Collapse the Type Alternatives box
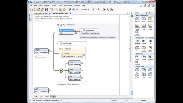The width and height of the screenshot is (183, 103). (x=58, y=25)
